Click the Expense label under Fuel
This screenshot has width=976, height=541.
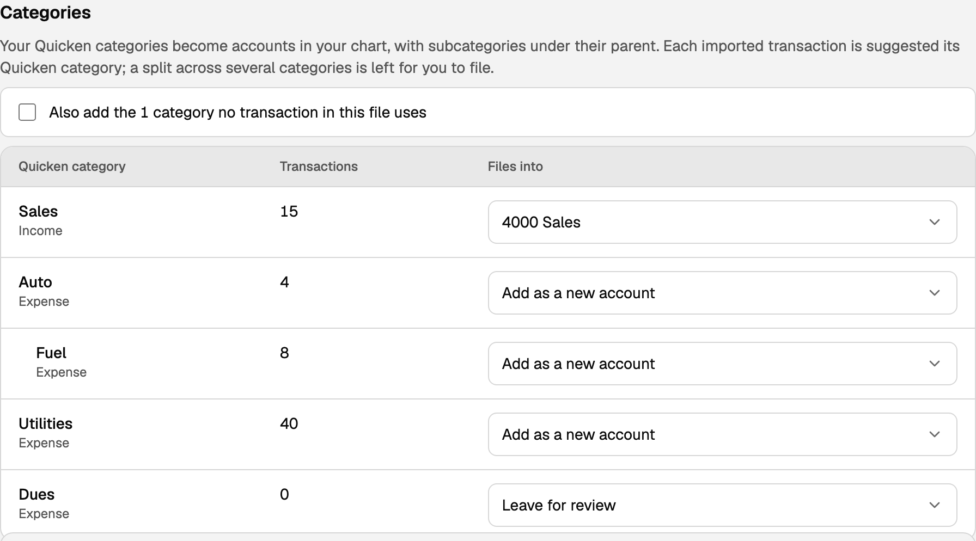(62, 372)
